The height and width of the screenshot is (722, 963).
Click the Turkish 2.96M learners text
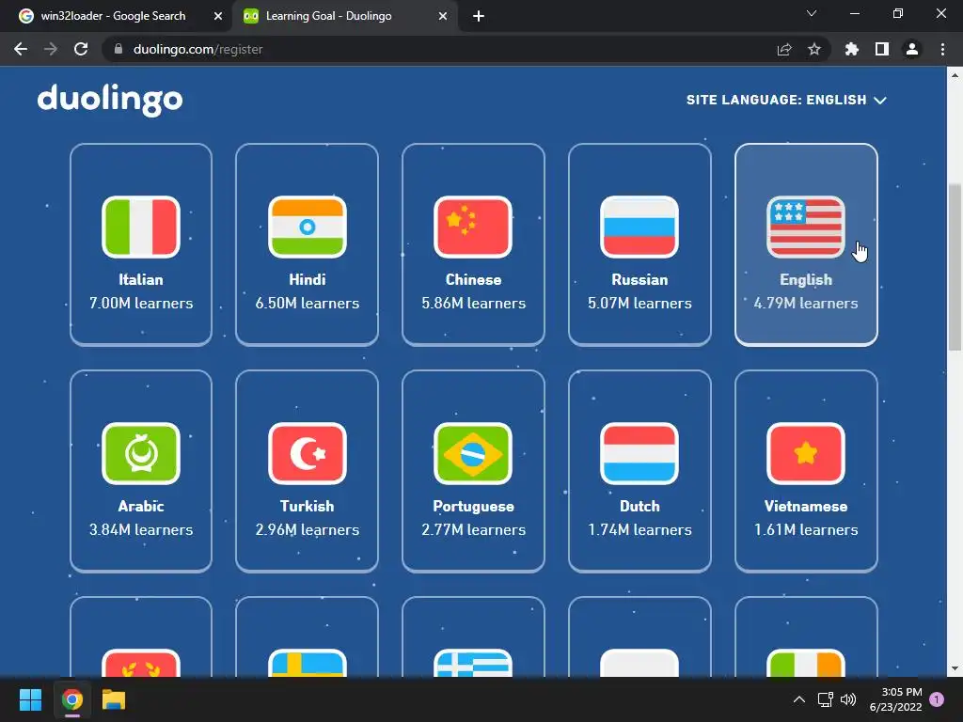point(308,530)
